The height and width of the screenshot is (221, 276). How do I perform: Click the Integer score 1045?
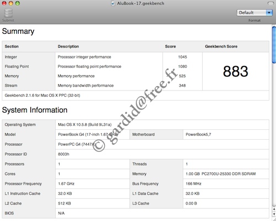(182, 57)
